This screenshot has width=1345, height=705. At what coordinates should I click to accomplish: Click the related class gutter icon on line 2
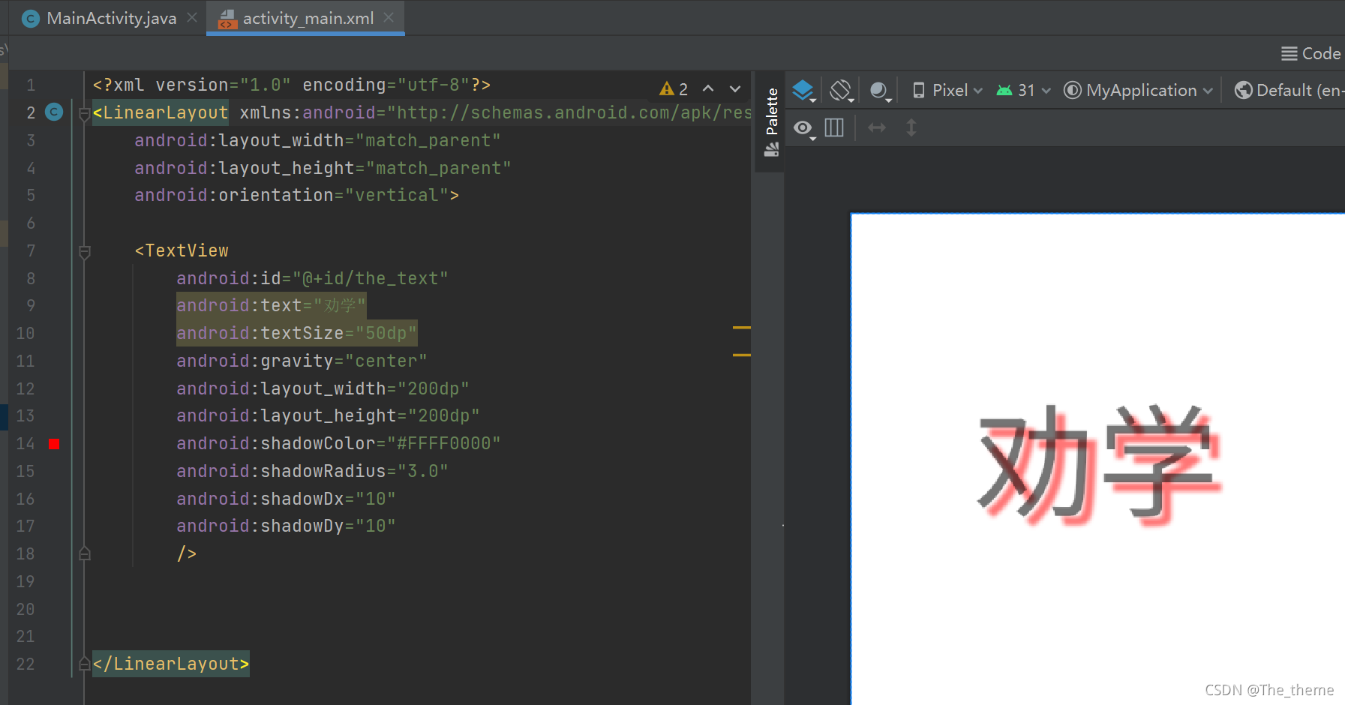coord(54,112)
